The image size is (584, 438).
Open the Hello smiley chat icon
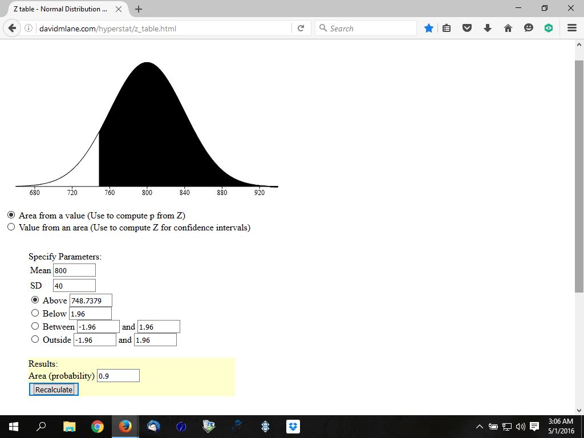(529, 29)
